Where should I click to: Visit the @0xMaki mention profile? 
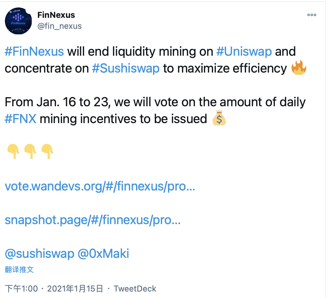pos(103,254)
